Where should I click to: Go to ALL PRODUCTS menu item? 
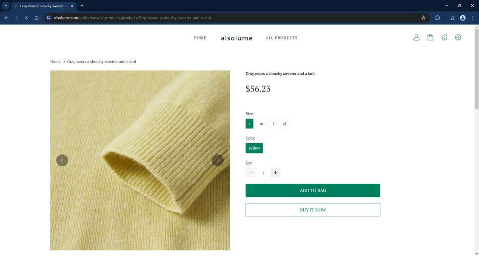(282, 38)
